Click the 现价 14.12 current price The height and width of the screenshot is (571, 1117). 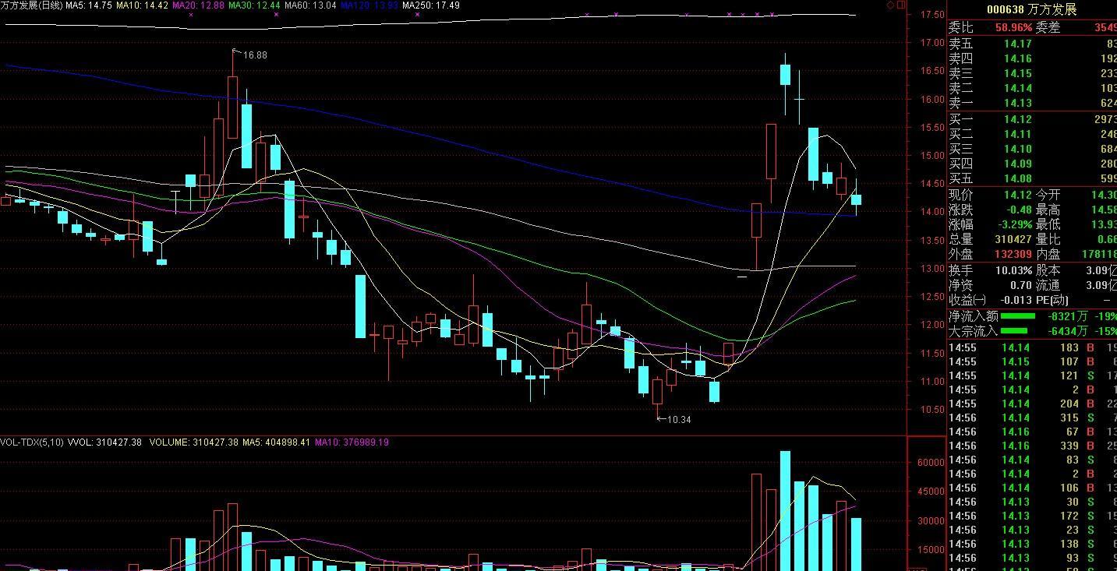(1018, 195)
